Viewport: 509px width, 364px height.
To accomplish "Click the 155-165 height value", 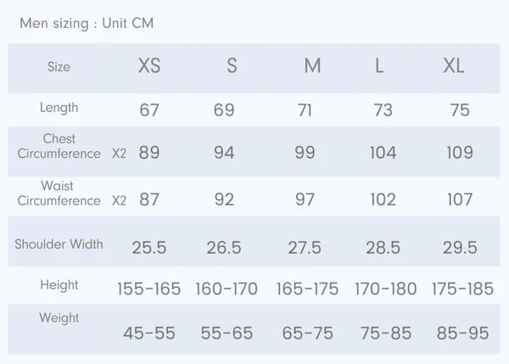I will 148,289.
